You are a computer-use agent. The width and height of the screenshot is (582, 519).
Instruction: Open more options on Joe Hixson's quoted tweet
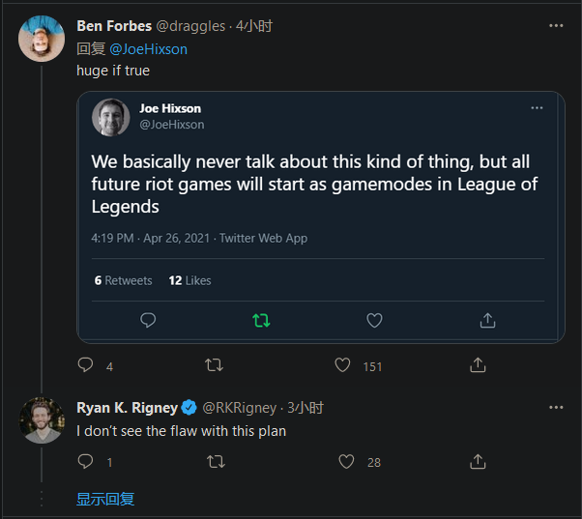coord(538,108)
